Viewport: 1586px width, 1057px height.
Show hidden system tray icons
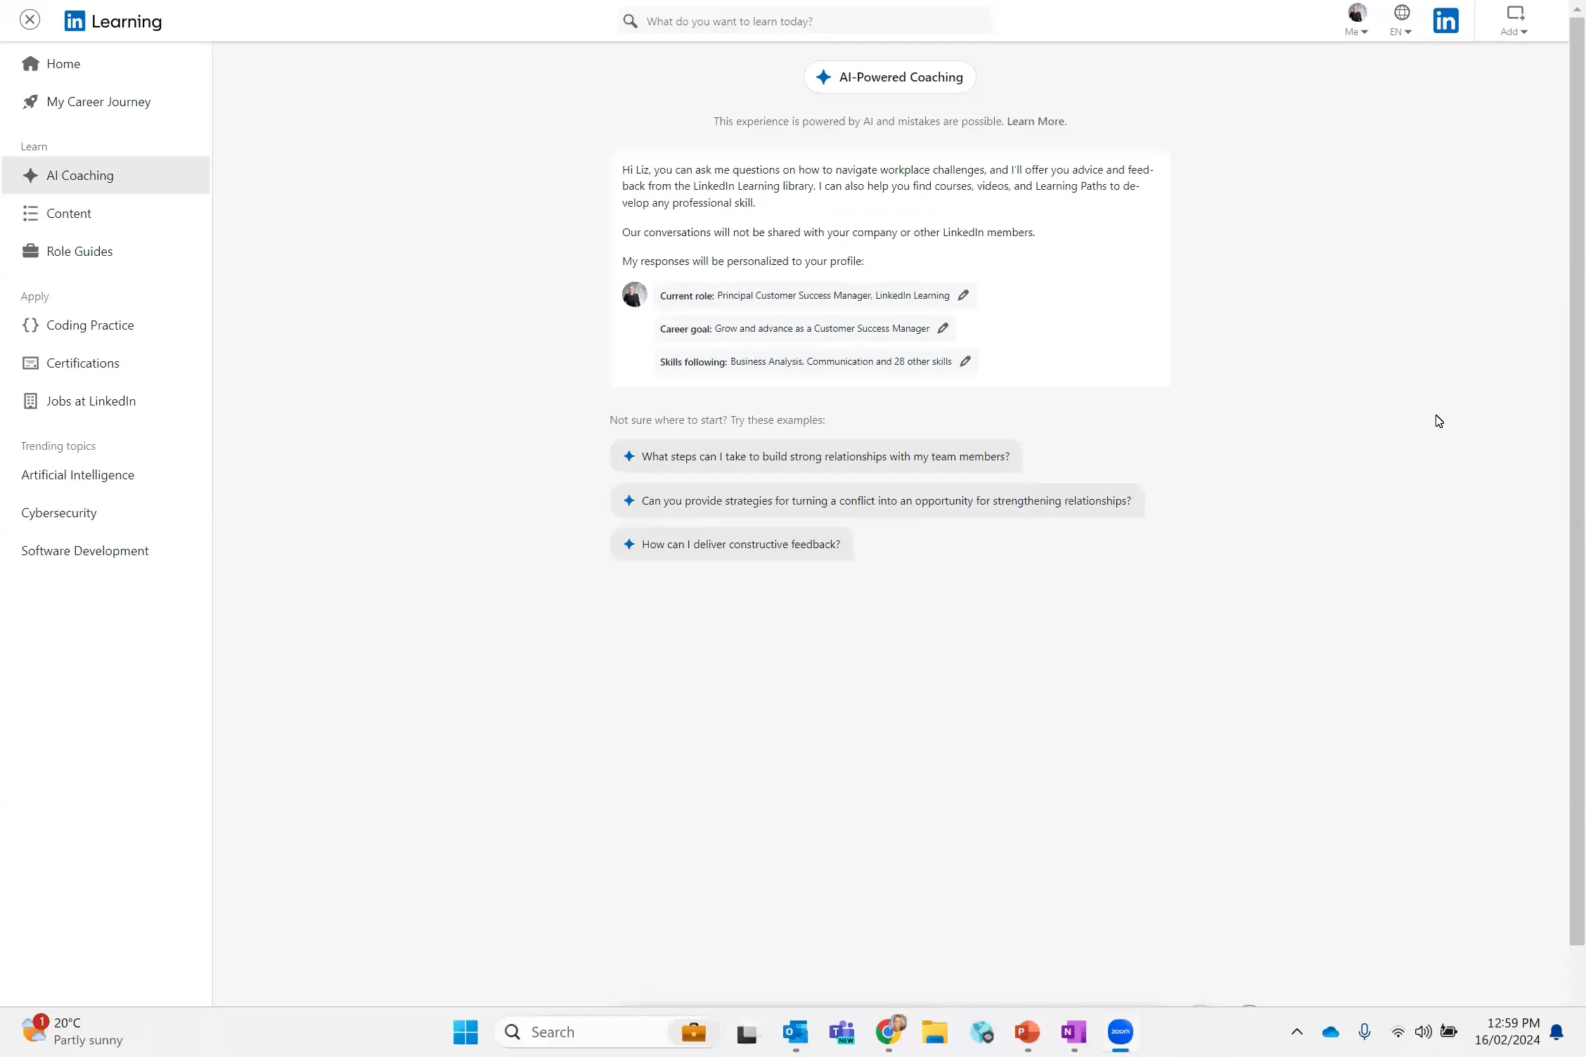point(1296,1032)
